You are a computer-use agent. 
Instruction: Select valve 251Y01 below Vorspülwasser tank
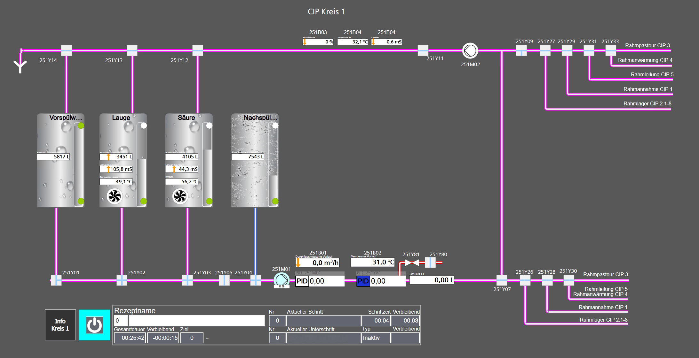pyautogui.click(x=56, y=280)
